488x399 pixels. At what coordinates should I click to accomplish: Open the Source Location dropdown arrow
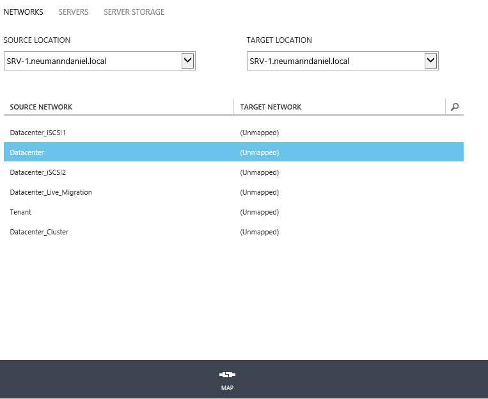click(187, 61)
